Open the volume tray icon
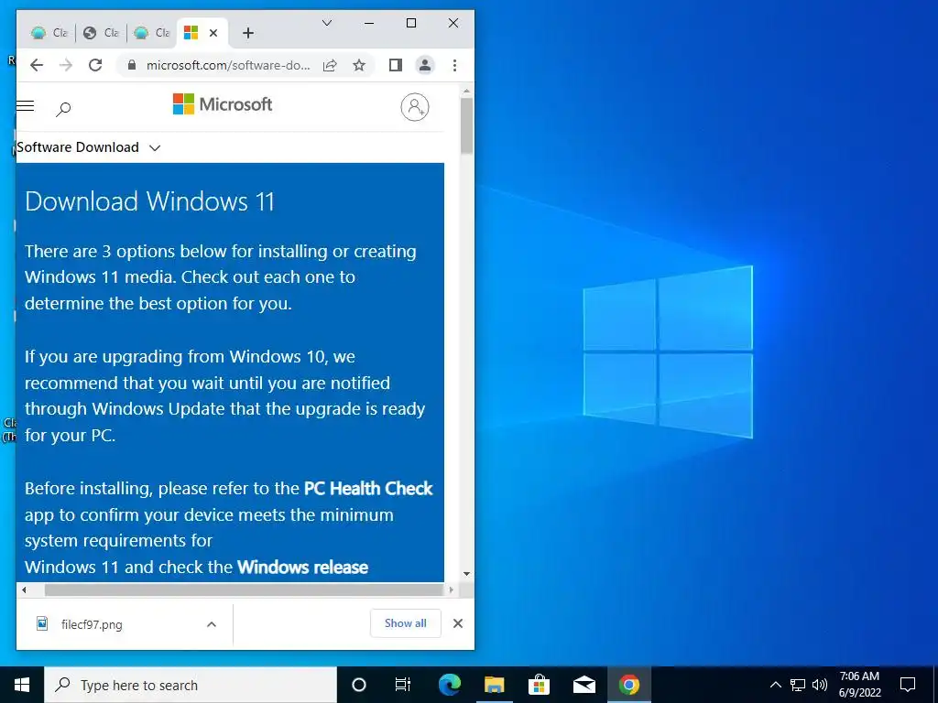This screenshot has width=938, height=703. pos(820,685)
